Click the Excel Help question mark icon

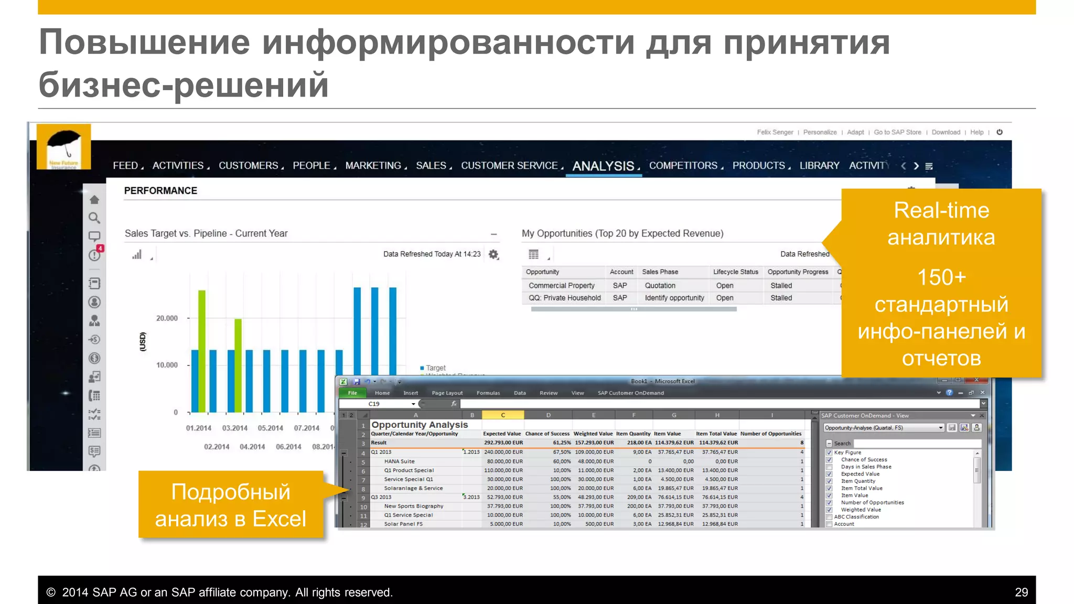click(x=949, y=393)
